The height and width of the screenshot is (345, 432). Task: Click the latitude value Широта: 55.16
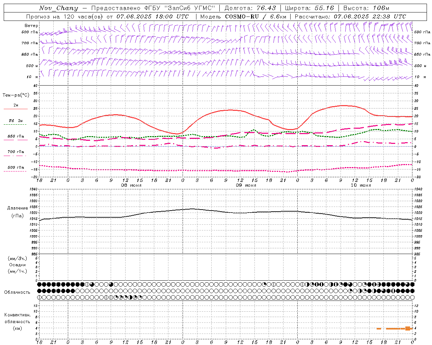tap(309, 8)
